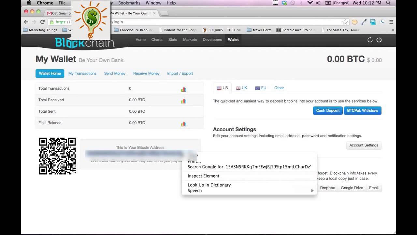Back up wallet to Google Drive
Image resolution: width=417 pixels, height=235 pixels.
(x=352, y=188)
